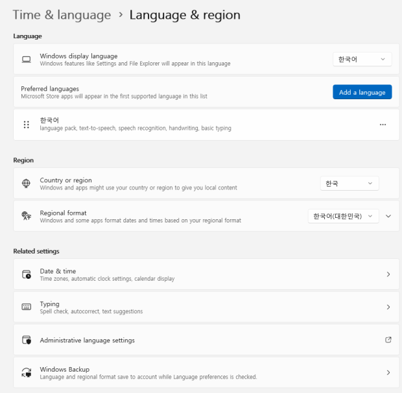Click the external link icon for Administrative language settings
The height and width of the screenshot is (393, 402).
click(x=388, y=340)
